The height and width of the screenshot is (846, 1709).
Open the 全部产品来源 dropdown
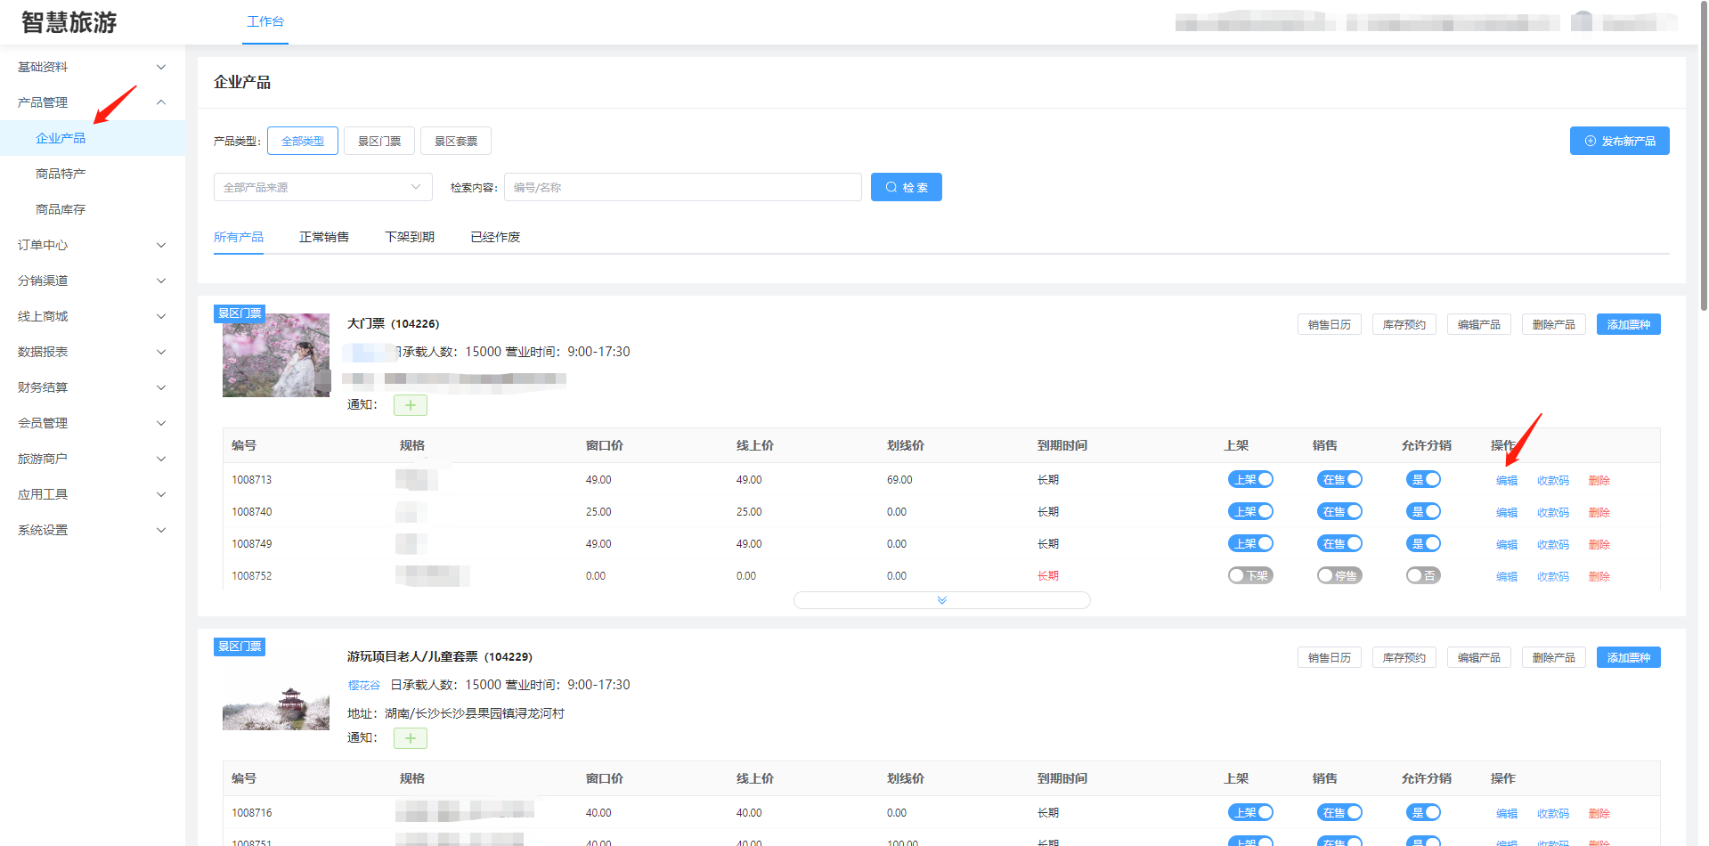[322, 187]
